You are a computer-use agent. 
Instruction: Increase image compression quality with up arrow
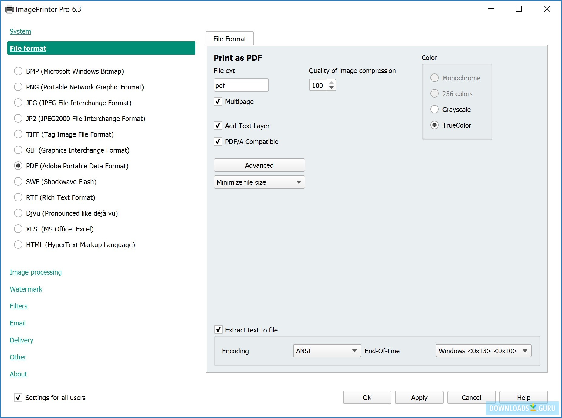[332, 83]
